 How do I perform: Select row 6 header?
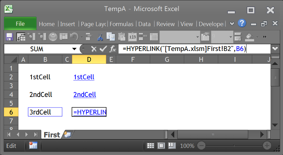coord(11,112)
